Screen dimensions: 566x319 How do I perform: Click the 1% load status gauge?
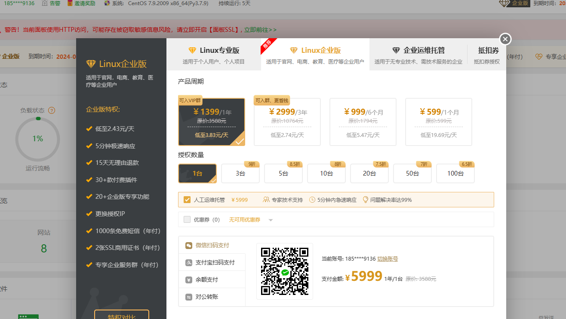[37, 139]
